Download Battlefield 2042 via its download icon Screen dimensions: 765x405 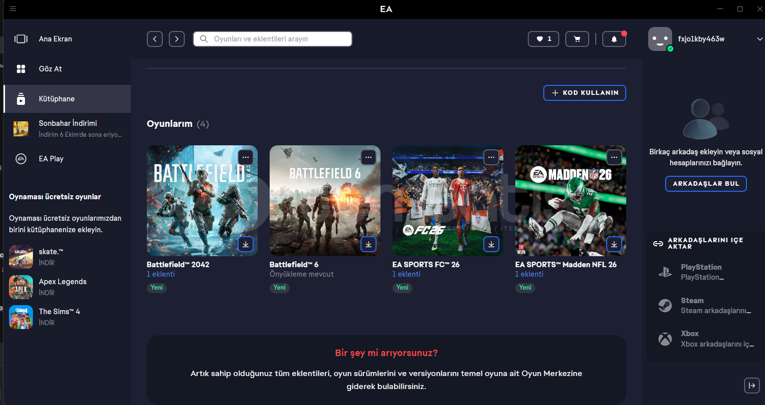point(245,244)
